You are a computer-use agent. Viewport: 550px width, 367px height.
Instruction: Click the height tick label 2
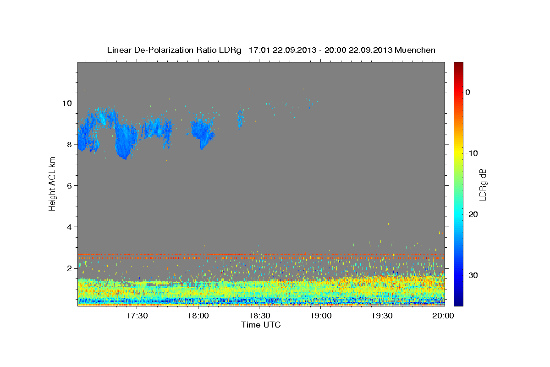[x=70, y=268]
